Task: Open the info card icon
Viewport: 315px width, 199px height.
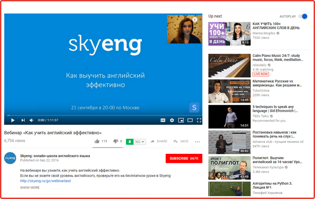Action: click(195, 19)
